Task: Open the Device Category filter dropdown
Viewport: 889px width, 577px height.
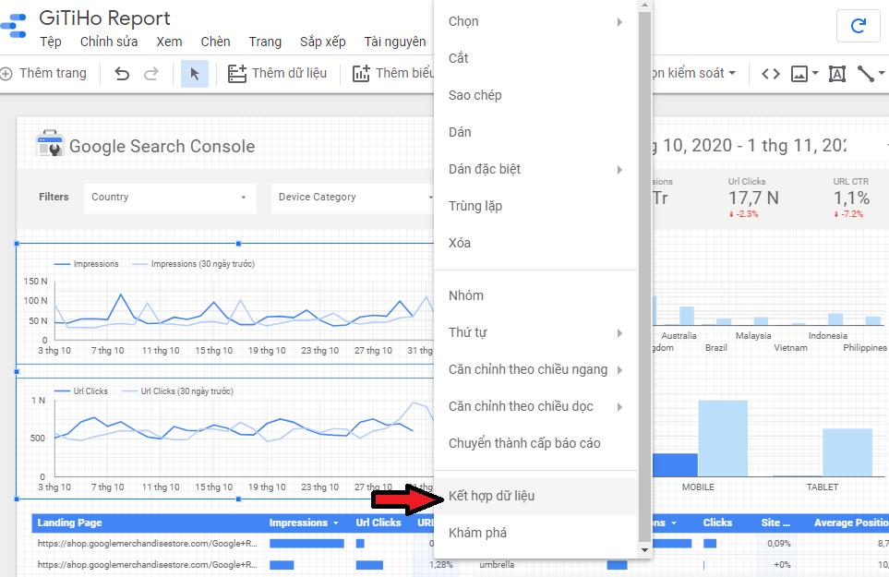Action: coord(352,198)
